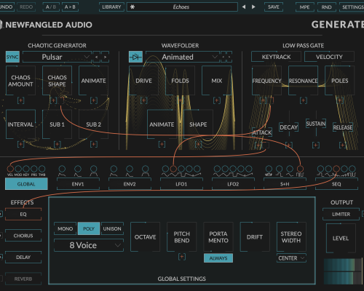Click the orange-connected SEQ output circle
The width and height of the screenshot is (364, 291).
pos(336,169)
